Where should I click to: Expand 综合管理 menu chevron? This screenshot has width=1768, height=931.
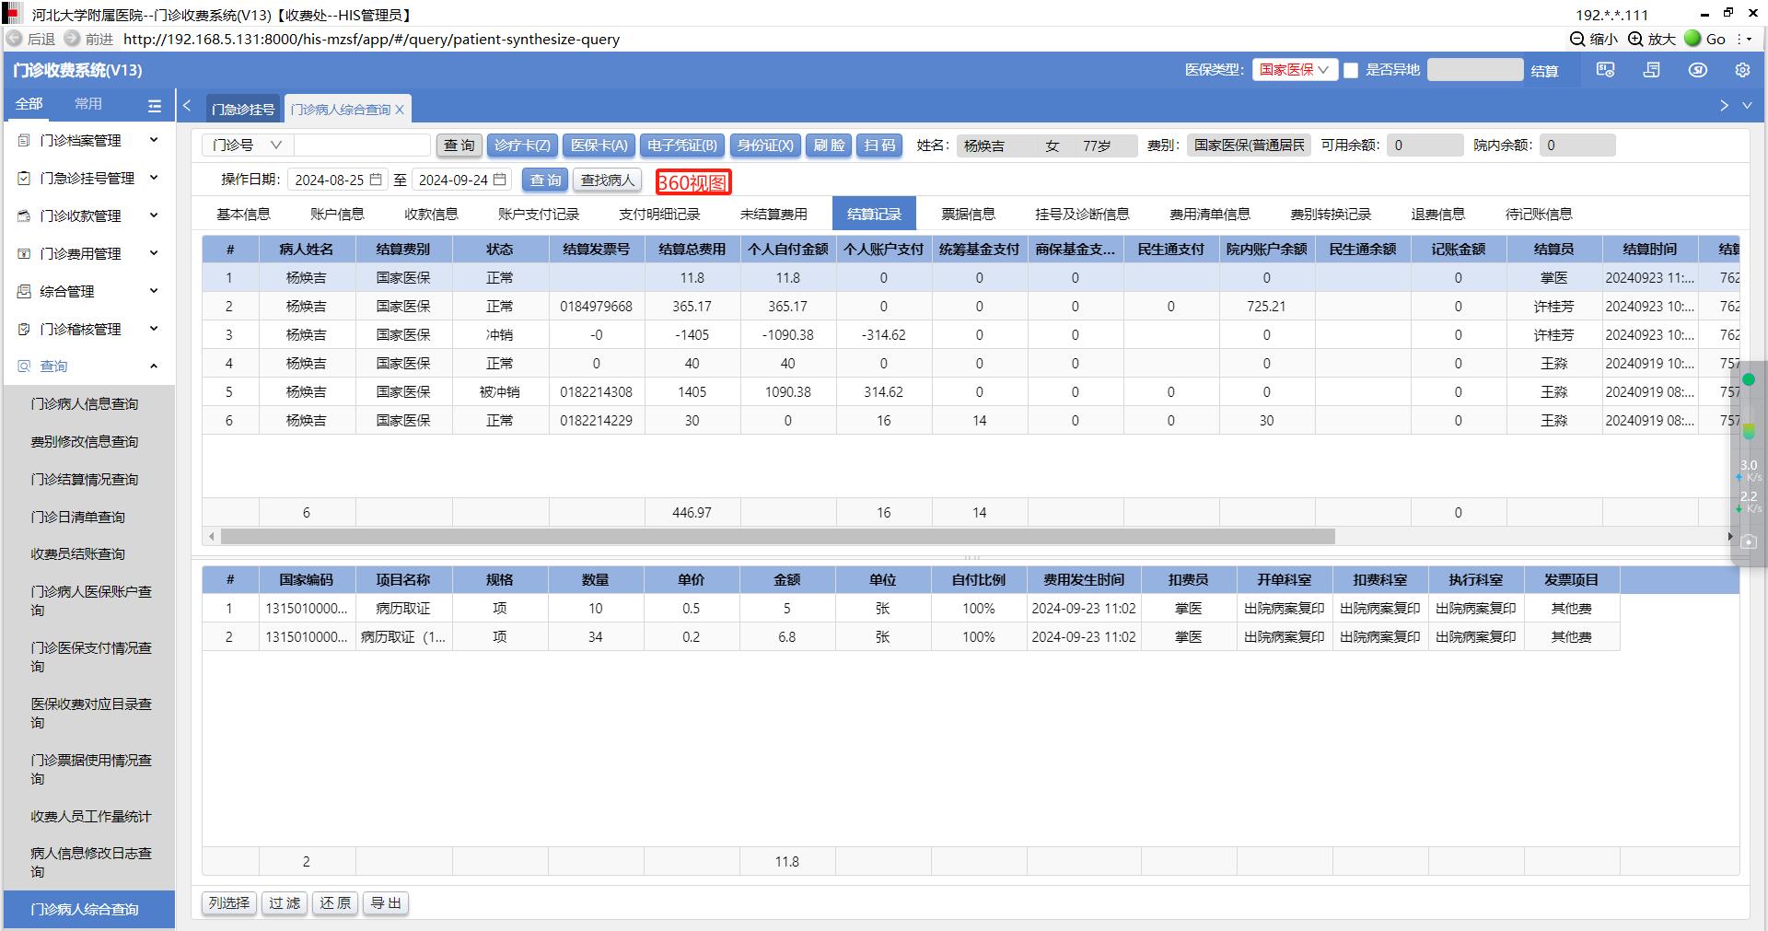tap(154, 291)
